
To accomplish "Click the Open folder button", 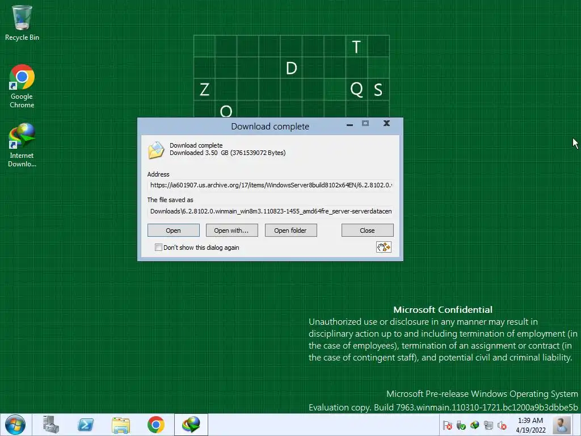I will coord(290,230).
